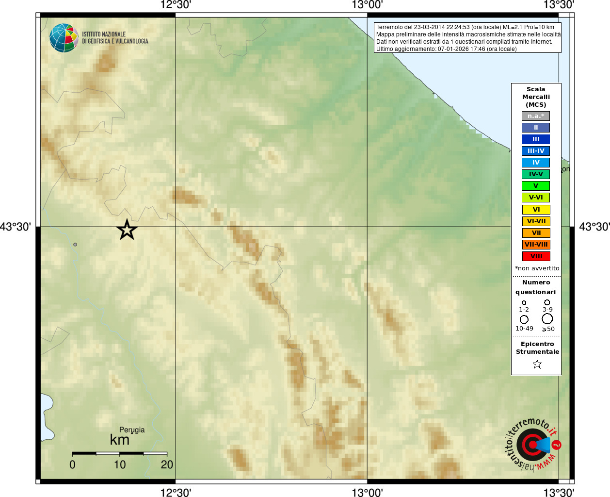Click the scale bar '20' label

tap(167, 465)
